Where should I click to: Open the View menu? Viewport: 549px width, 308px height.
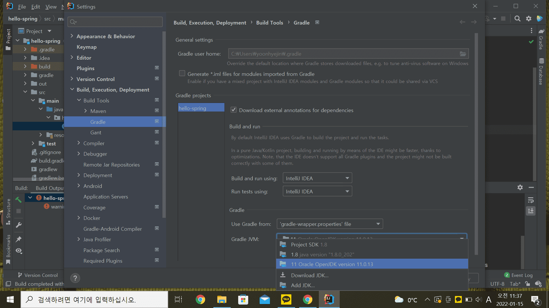click(51, 7)
